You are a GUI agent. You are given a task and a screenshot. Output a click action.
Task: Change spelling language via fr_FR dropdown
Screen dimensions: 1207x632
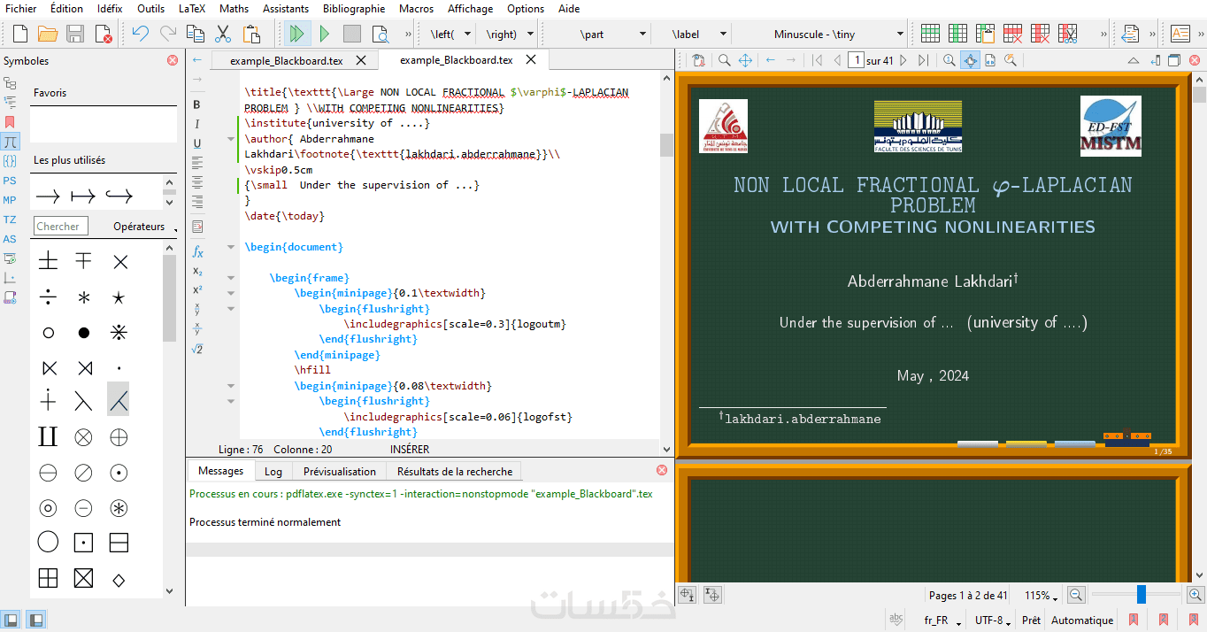coord(942,620)
